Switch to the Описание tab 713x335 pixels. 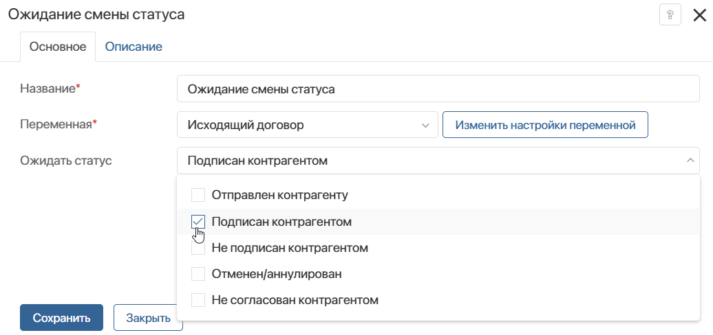tap(134, 46)
